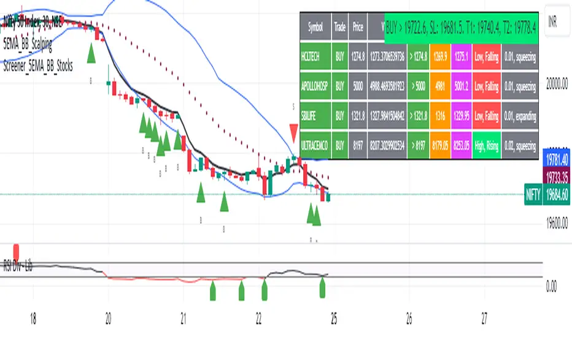
Task: Click the blue 19781.40 price label
Action: [556, 159]
